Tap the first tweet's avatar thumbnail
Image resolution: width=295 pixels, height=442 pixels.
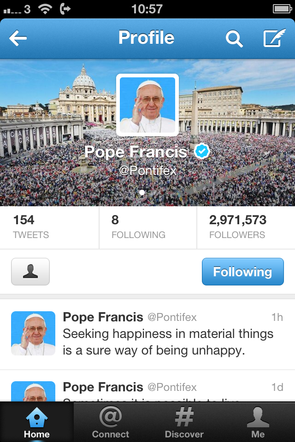(x=33, y=333)
